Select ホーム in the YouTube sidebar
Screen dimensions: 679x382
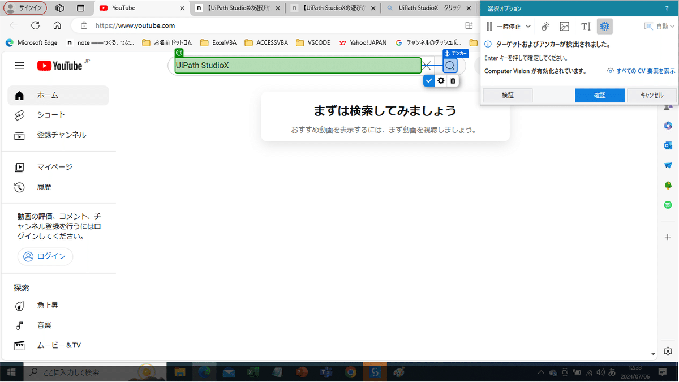click(58, 95)
